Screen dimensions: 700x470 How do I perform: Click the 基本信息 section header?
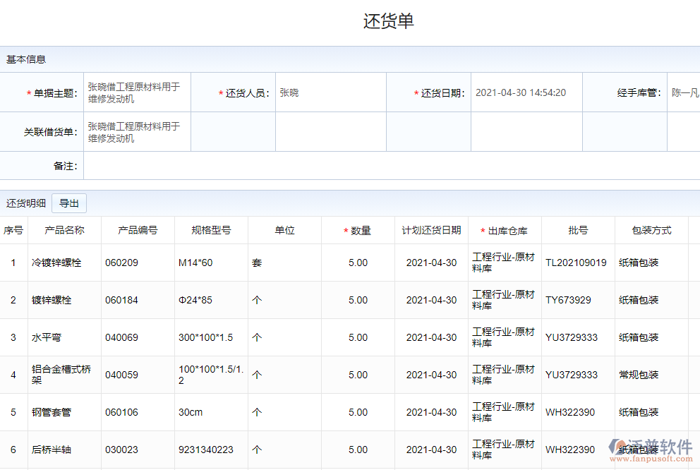click(x=26, y=59)
